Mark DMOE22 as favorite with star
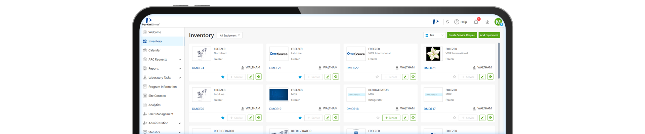 (377, 77)
